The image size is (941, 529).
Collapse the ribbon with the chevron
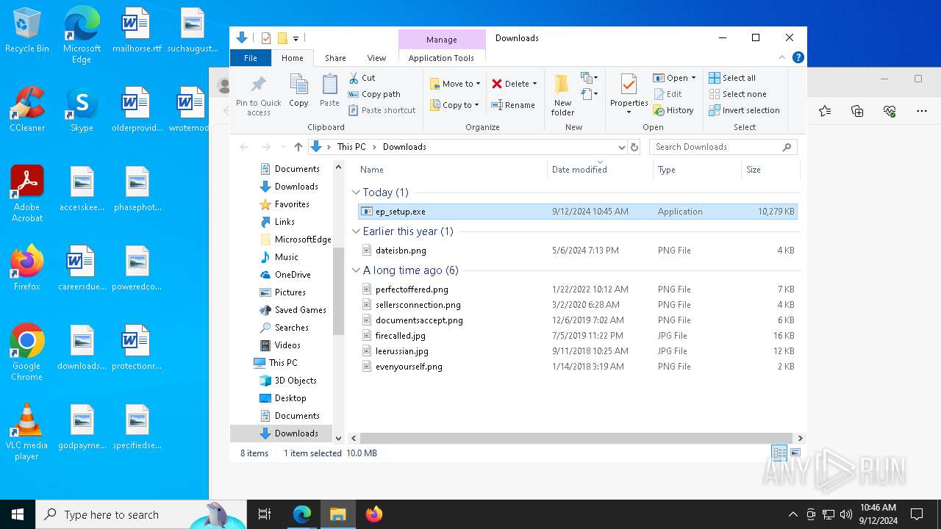pos(783,57)
